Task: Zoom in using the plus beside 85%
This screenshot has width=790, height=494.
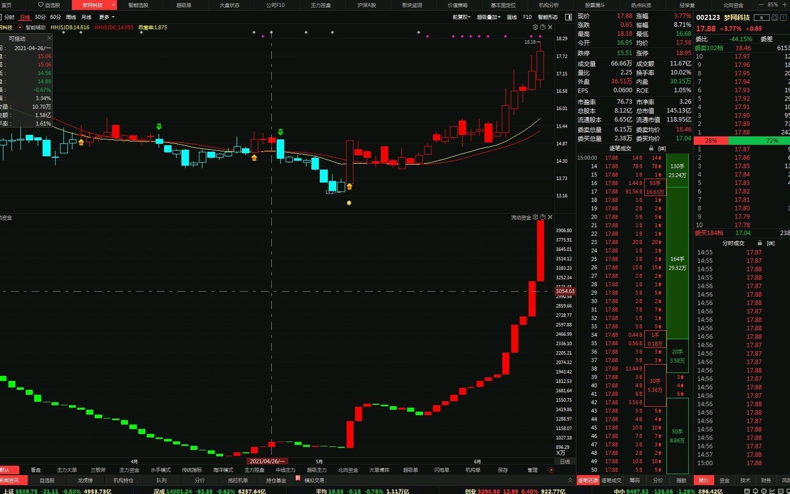Action: 785,4
